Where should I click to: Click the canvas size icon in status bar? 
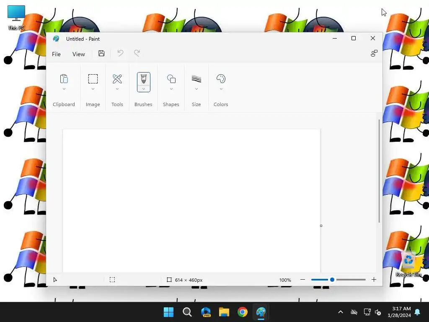pyautogui.click(x=169, y=280)
